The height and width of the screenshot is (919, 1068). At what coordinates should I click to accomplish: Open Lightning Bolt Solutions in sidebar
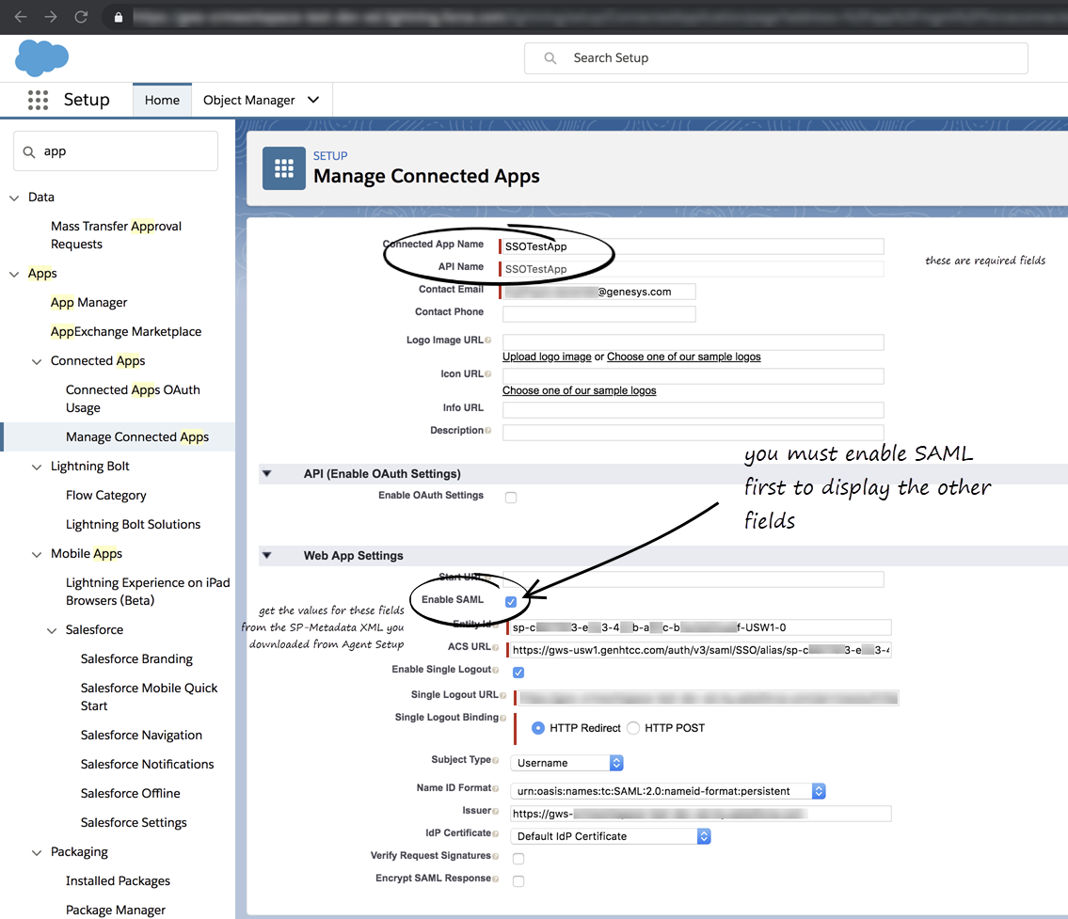pyautogui.click(x=134, y=525)
